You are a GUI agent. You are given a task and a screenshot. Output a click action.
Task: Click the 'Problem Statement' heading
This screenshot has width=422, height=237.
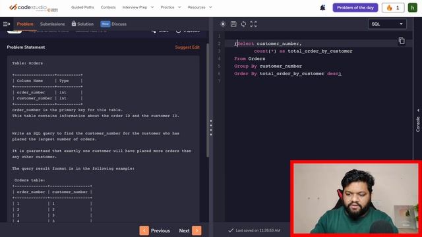coord(26,47)
